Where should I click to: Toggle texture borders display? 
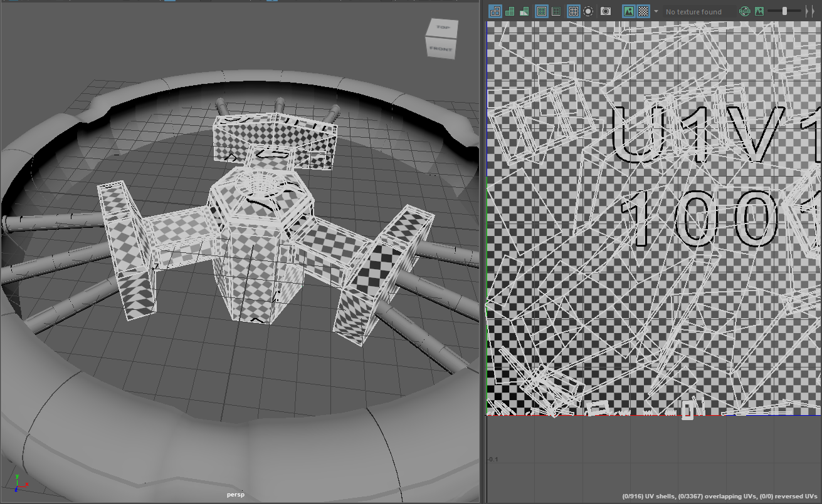pyautogui.click(x=542, y=11)
